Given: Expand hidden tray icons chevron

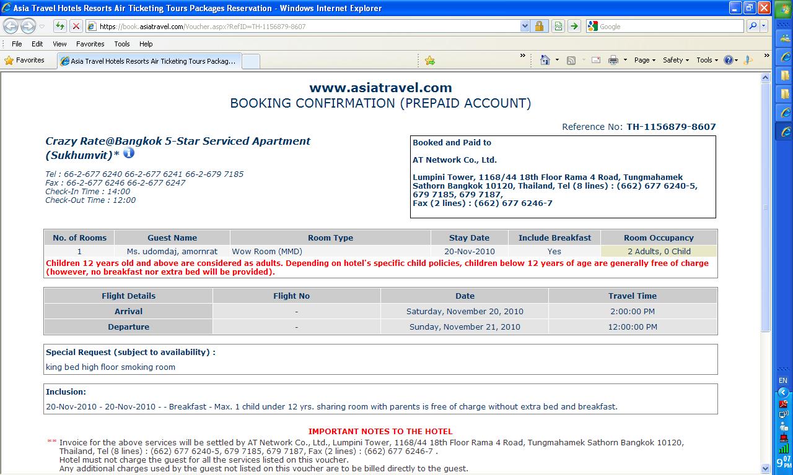Looking at the screenshot, I should [x=784, y=392].
